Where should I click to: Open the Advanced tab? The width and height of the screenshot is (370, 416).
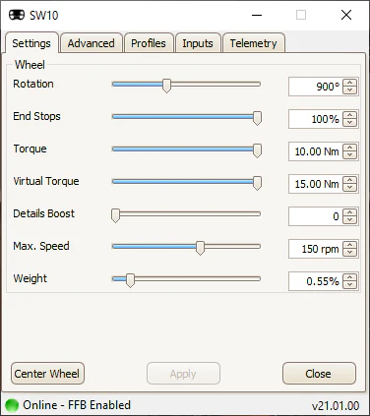[92, 43]
